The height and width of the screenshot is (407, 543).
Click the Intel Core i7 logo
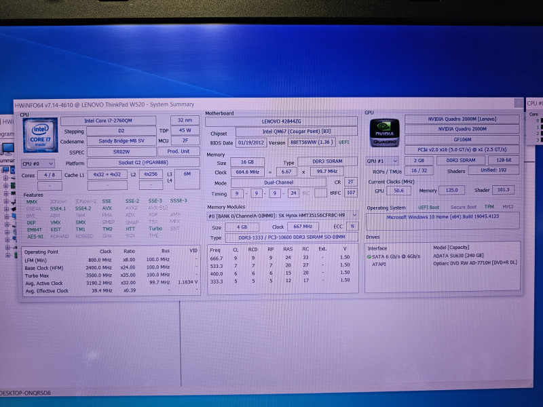pyautogui.click(x=40, y=135)
